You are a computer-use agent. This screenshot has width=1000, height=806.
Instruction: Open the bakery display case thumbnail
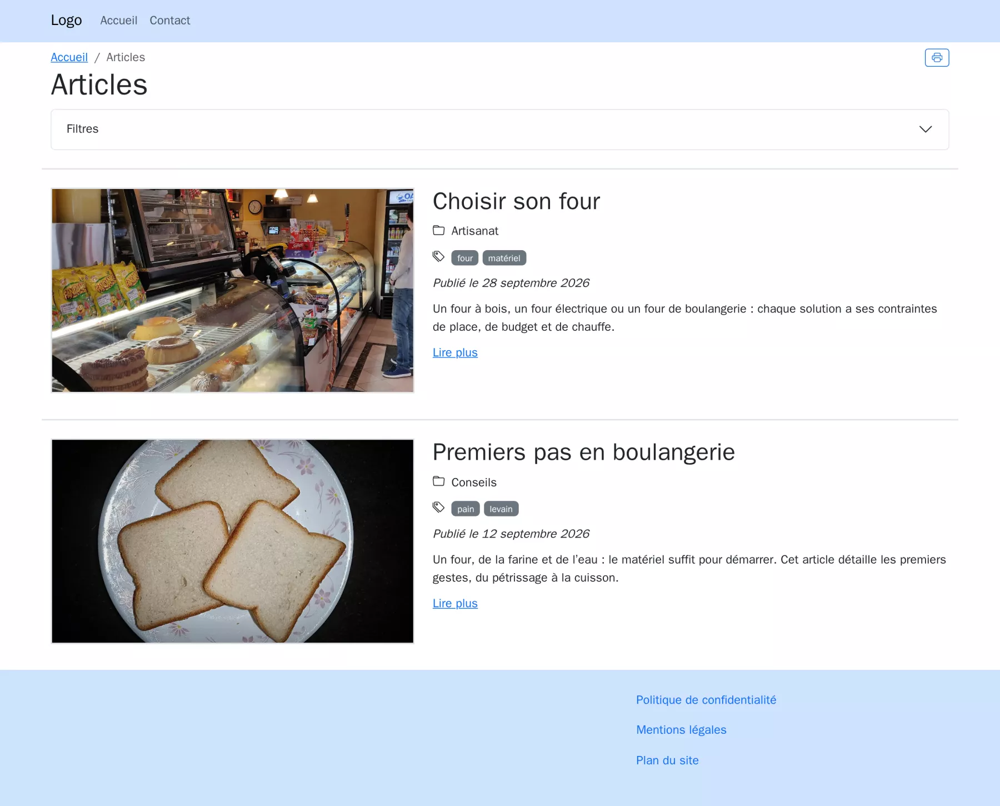233,290
